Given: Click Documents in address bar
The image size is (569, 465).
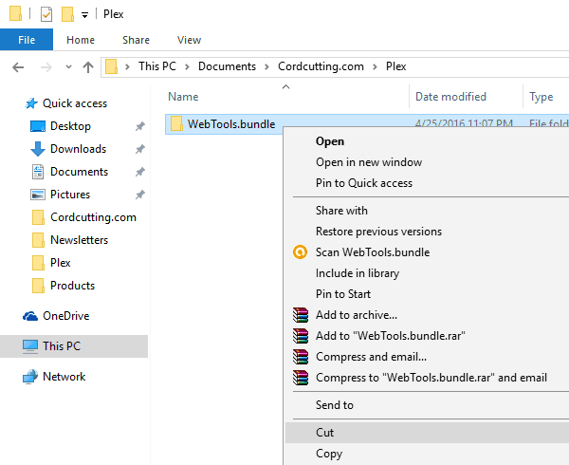Looking at the screenshot, I should tap(227, 66).
